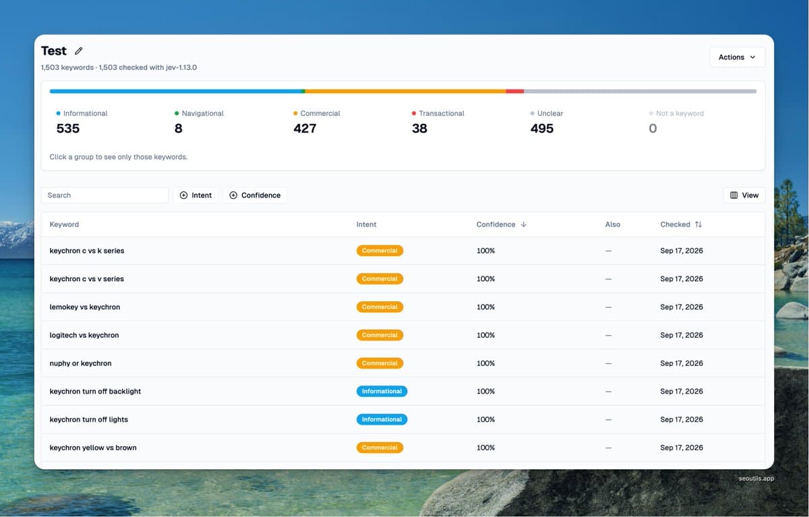Click the Checked column sort arrows icon
This screenshot has height=517, width=809.
[698, 224]
